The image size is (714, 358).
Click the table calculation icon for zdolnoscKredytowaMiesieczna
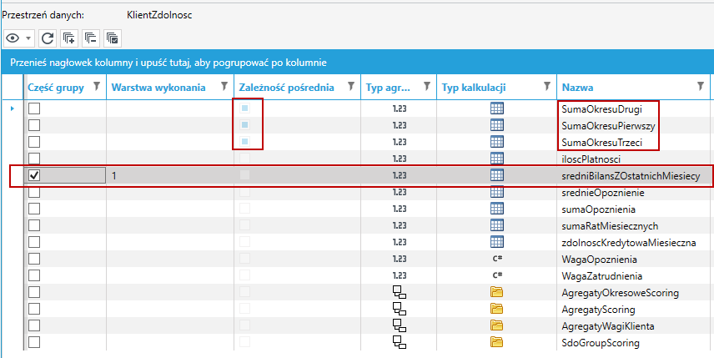(497, 242)
